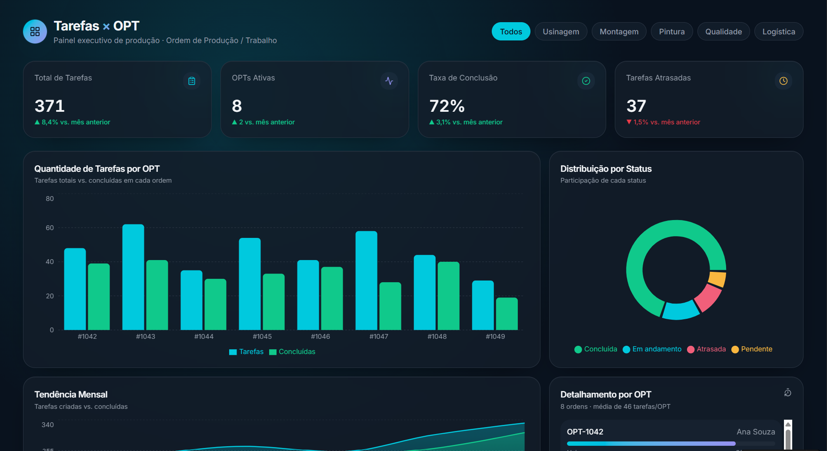827x451 pixels.
Task: Click the Tendência Mensal heading
Action: coord(71,394)
